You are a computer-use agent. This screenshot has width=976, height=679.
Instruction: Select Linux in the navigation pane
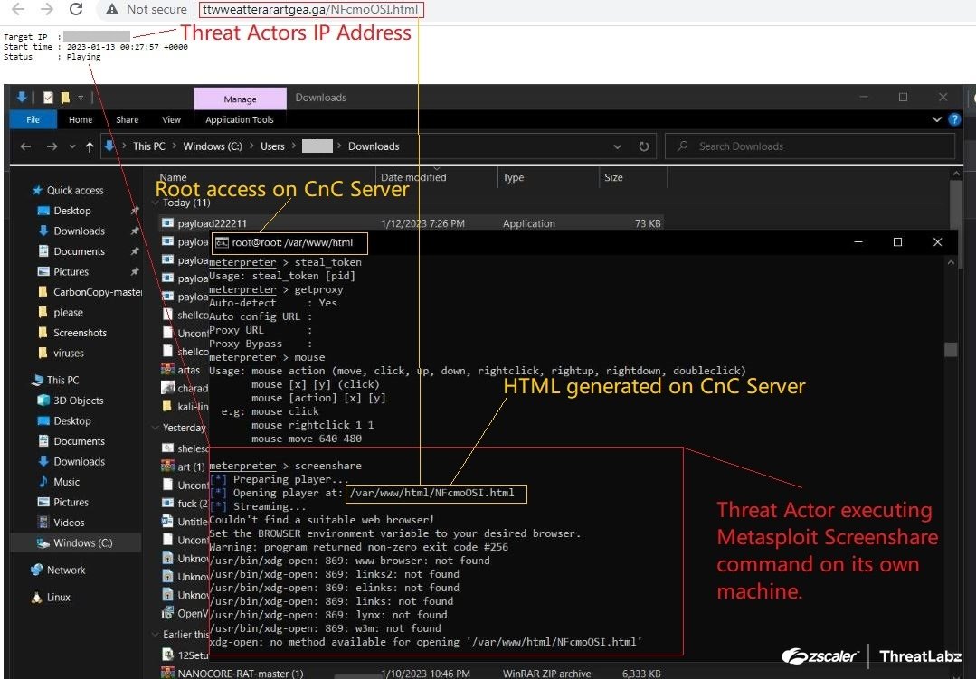click(60, 597)
